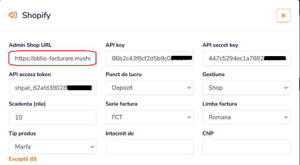The width and height of the screenshot is (300, 165).
Task: Expand the Gestiune dropdown showing Shop
Action: [246, 88]
